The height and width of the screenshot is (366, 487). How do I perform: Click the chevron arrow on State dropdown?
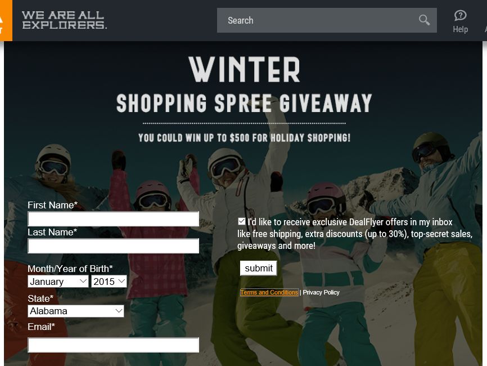(x=119, y=311)
